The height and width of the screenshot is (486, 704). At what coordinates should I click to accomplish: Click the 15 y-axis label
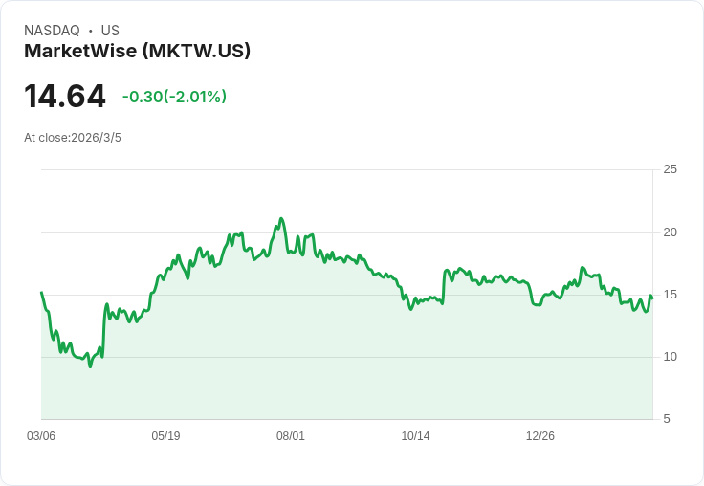(x=670, y=295)
